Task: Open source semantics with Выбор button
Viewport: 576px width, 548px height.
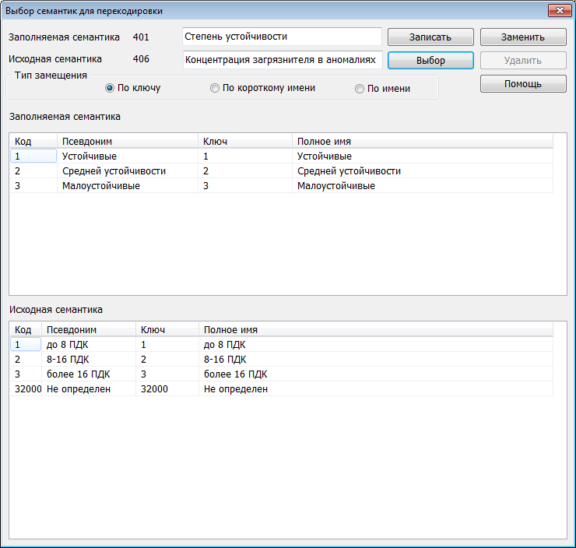Action: (430, 60)
